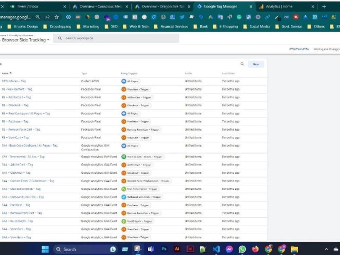Screen dimensions: 340x255
Task: Click the share page icon in address bar
Action: (47, 17)
